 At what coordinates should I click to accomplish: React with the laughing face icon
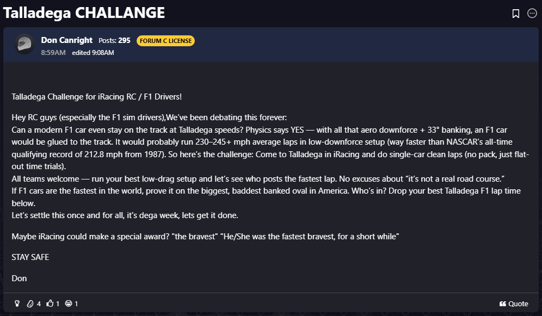coord(69,303)
